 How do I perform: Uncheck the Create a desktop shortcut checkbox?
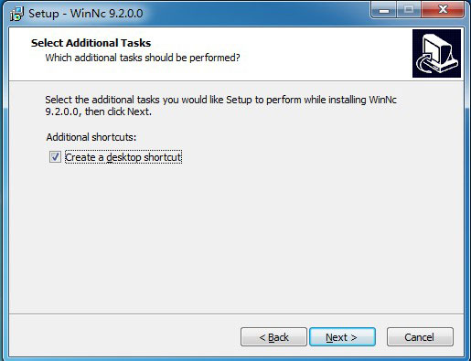pyautogui.click(x=55, y=157)
